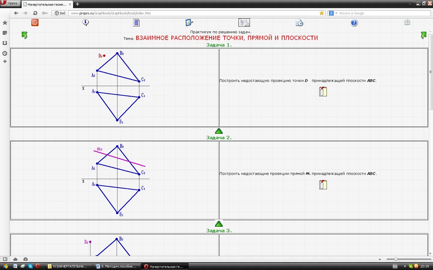433x270 pixels.
Task: Switch to Начертательная ге... Opera taskbar button
Action: [165, 266]
